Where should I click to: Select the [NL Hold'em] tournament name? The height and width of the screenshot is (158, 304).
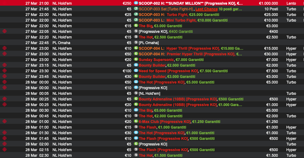pyautogui.click(x=149, y=94)
